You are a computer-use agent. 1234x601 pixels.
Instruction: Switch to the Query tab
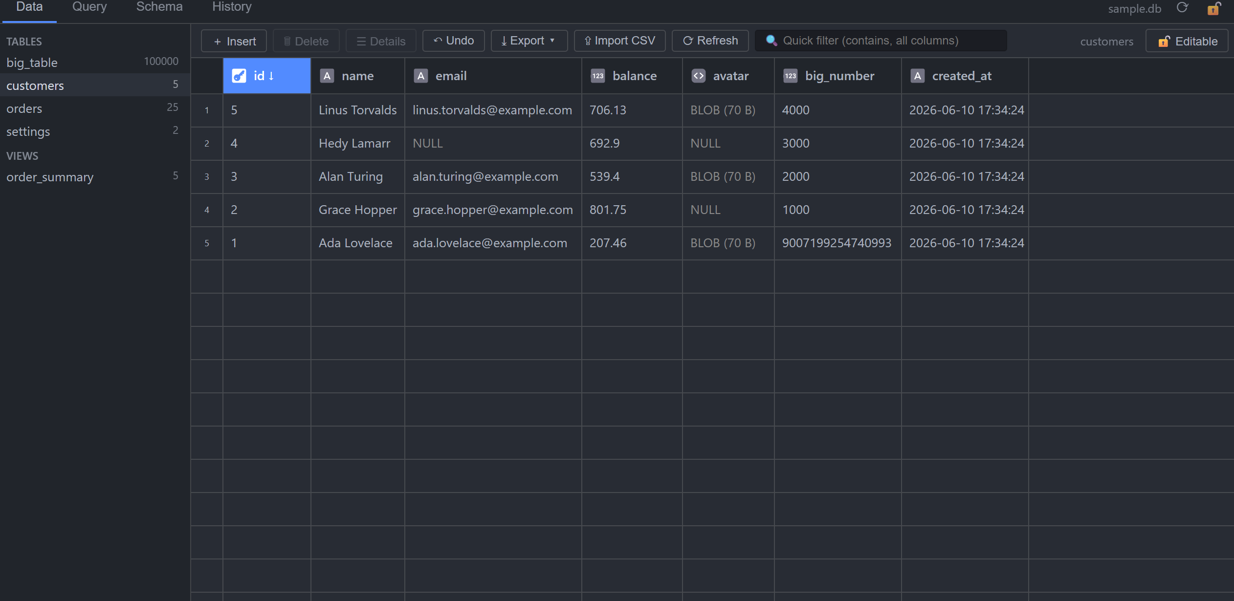89,8
